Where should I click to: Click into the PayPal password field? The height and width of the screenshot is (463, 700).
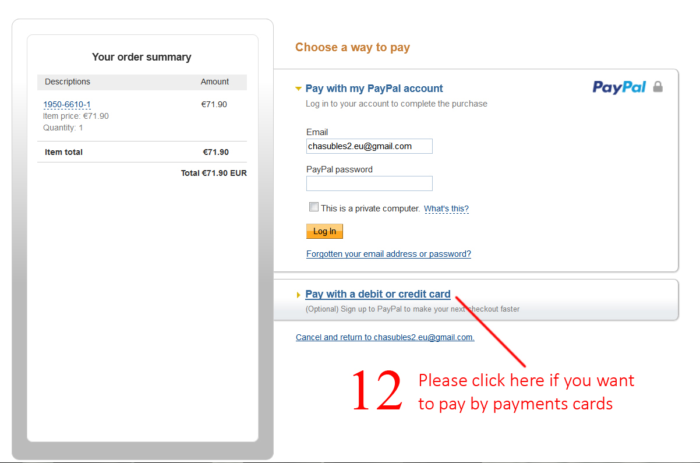pyautogui.click(x=369, y=183)
